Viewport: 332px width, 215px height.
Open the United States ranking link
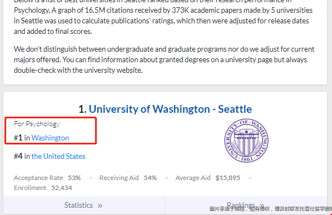click(x=58, y=156)
